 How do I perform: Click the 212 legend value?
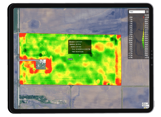tap(146, 26)
